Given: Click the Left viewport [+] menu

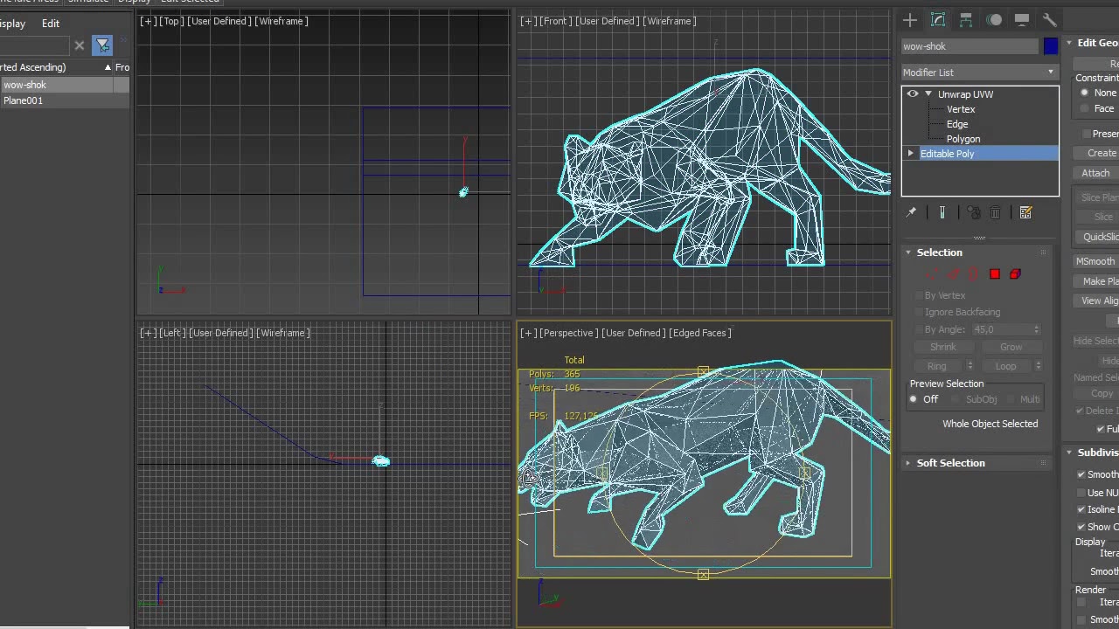Looking at the screenshot, I should tap(149, 333).
